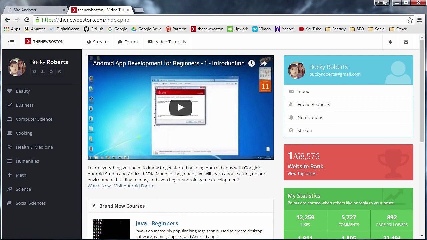
Task: Select thenewboston - Video Tutorials browser tab
Action: point(101,10)
